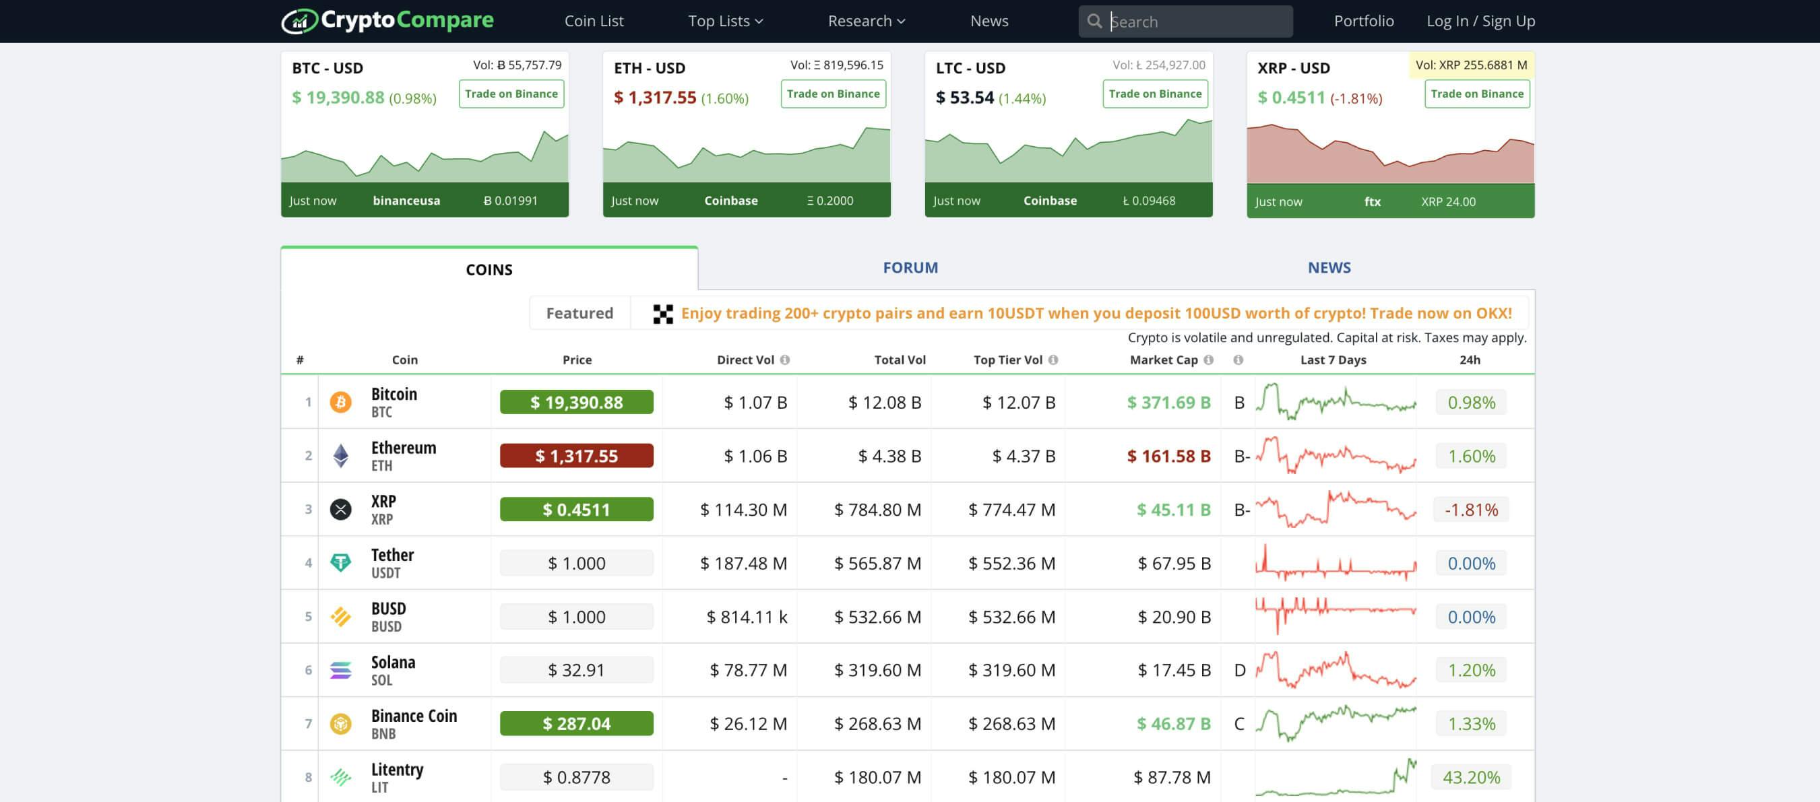Click the search magnifier icon
The width and height of the screenshot is (1820, 802).
point(1094,21)
